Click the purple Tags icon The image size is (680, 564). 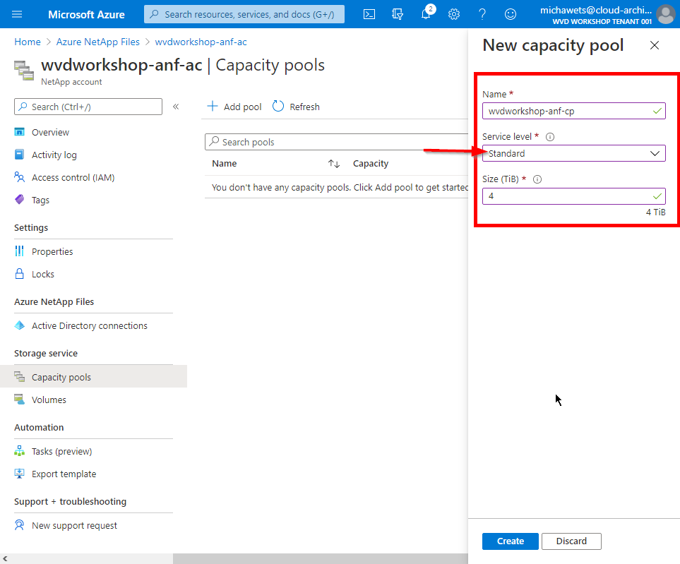[20, 200]
